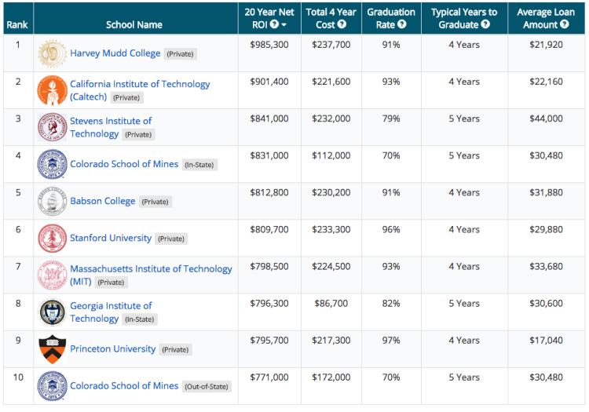Click the Rank column header
The image size is (589, 412).
point(17,24)
